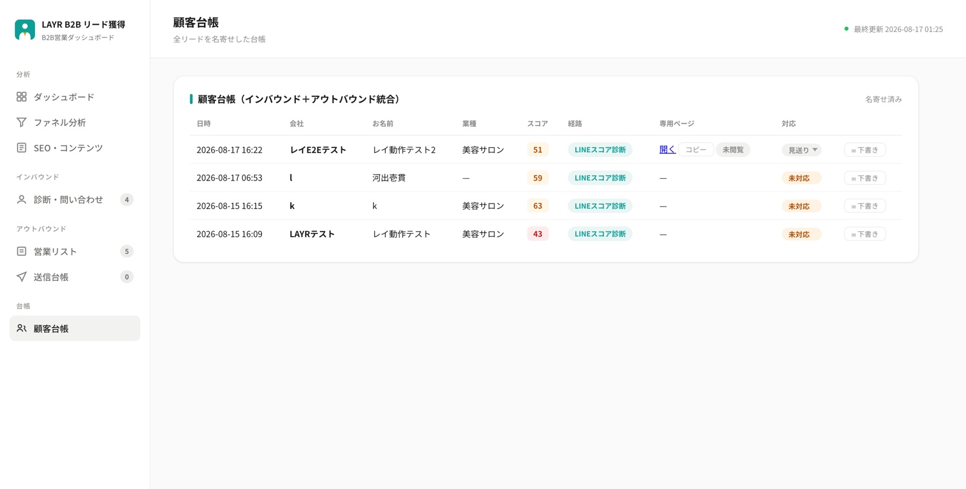The width and height of the screenshot is (966, 489).
Task: Click LINEスコア診断 tag in 河出壱貫 row
Action: point(600,177)
